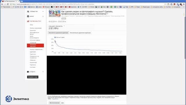Image resolution: width=186 pixels, height=105 pixels.
Task: Open Обзор in the Analytics sidebar
Action: (31, 25)
